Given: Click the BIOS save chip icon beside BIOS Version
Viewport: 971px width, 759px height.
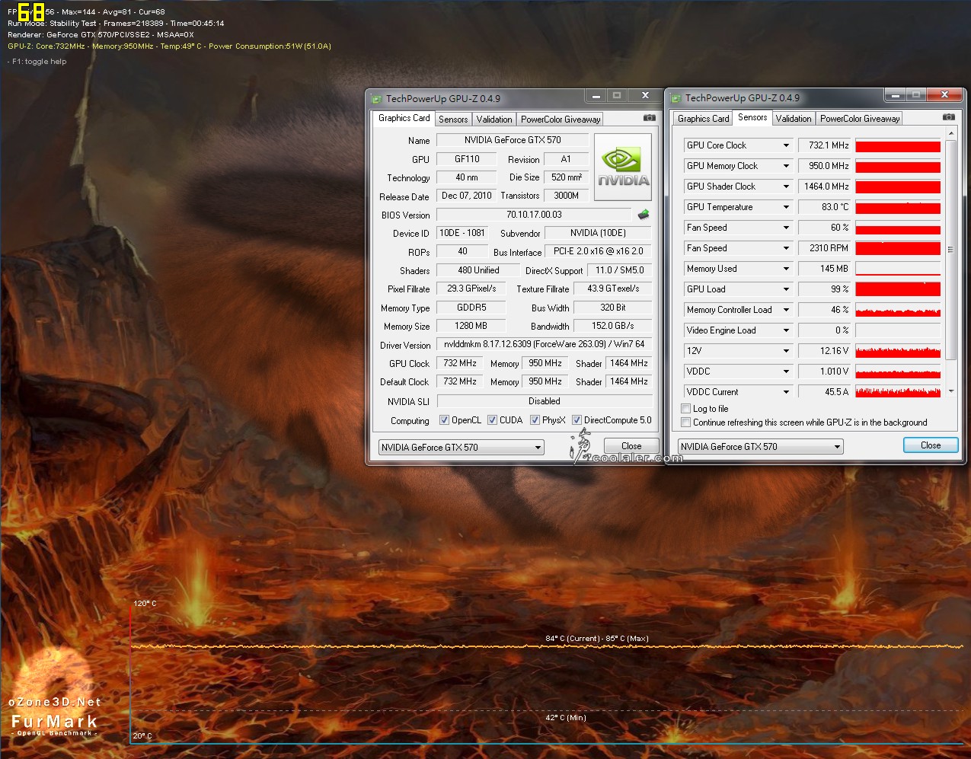Looking at the screenshot, I should click(644, 215).
